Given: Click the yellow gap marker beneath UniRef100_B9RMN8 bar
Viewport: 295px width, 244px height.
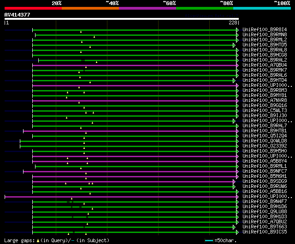Looking at the screenshot, I should pyautogui.click(x=94, y=37).
